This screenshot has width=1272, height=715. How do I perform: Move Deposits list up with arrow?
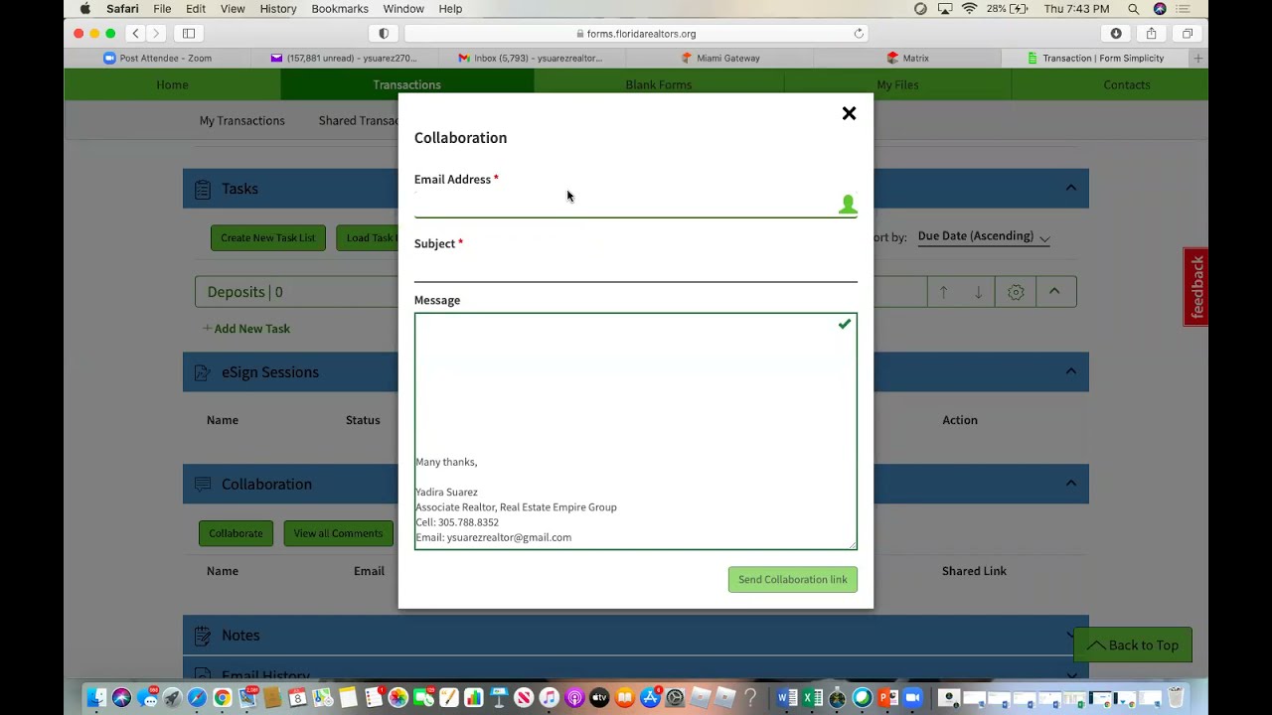tap(943, 292)
